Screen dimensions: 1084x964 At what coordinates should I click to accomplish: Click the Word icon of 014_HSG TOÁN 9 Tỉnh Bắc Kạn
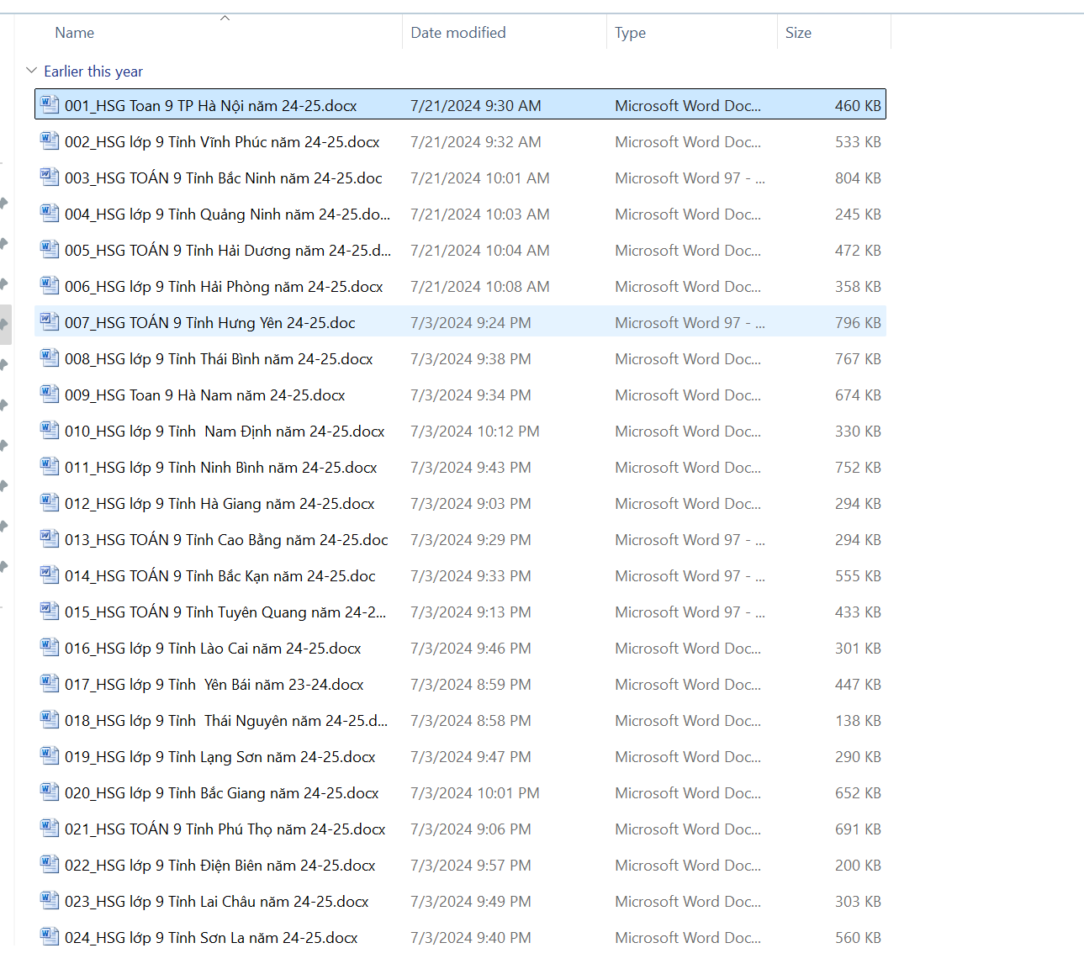50,575
